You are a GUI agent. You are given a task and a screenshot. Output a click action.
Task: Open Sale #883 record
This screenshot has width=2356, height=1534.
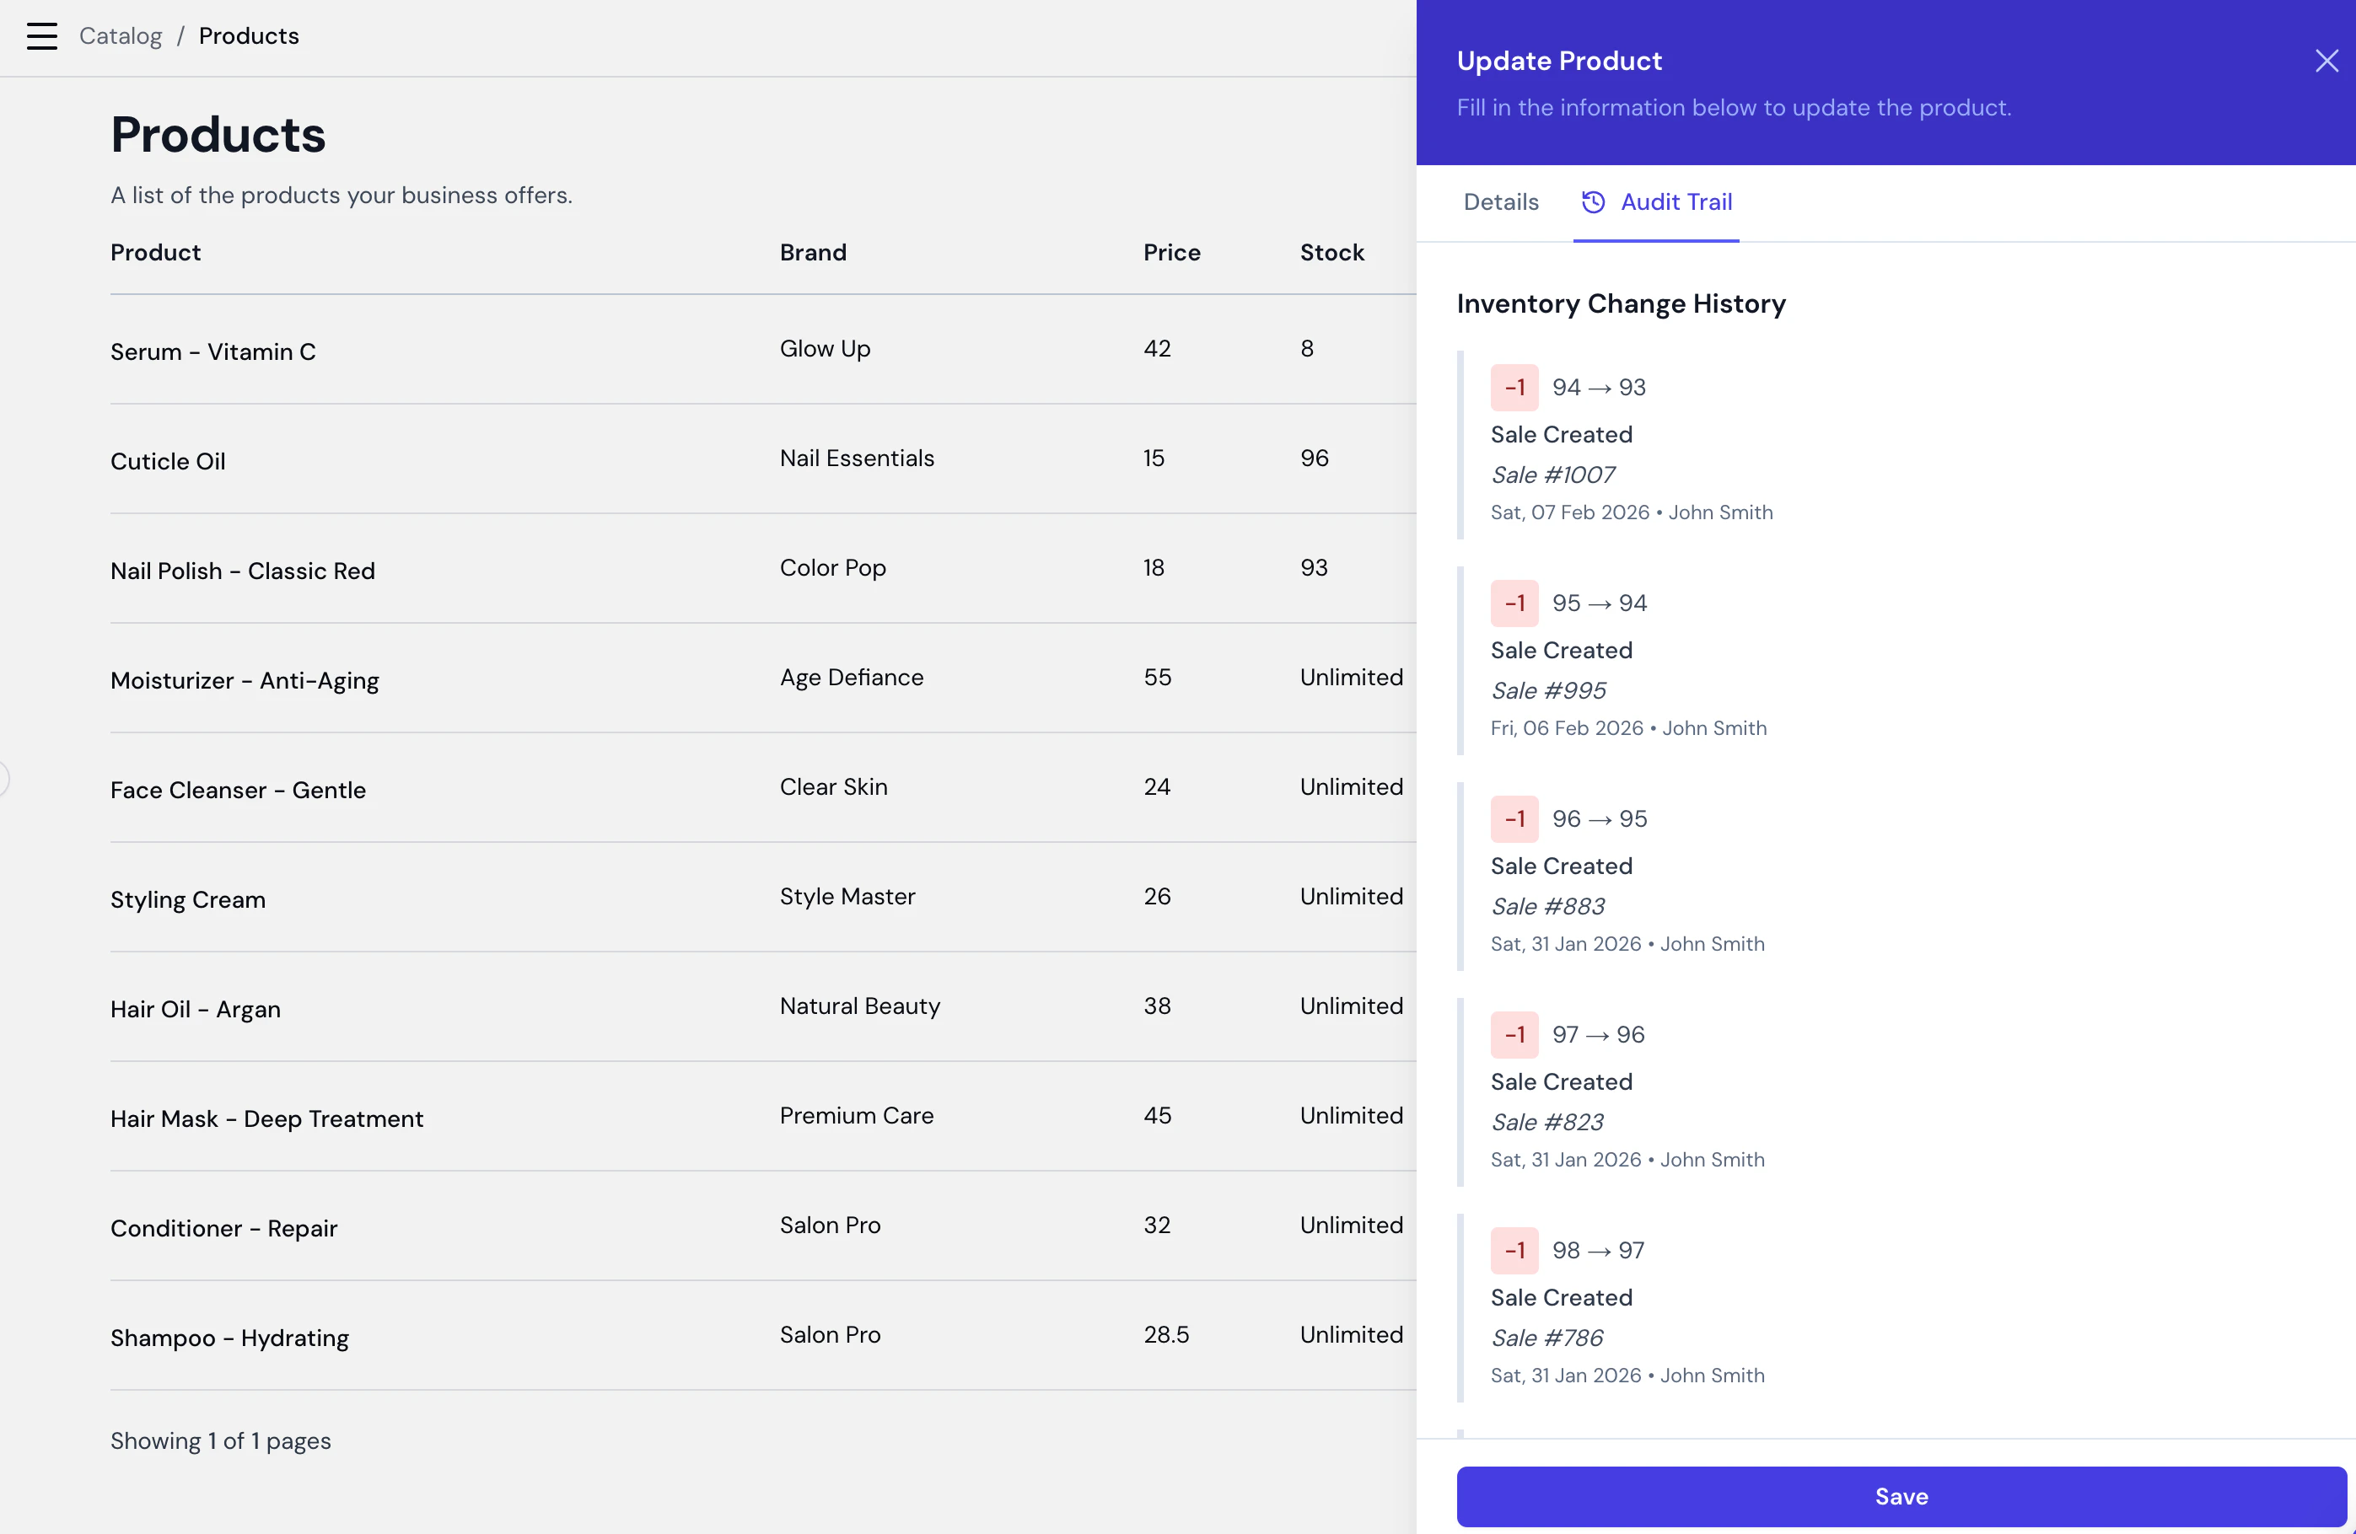1547,907
